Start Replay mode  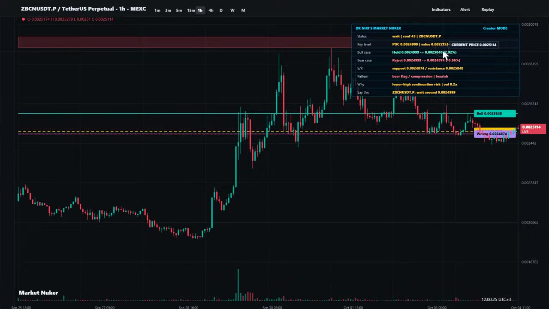[x=488, y=9]
